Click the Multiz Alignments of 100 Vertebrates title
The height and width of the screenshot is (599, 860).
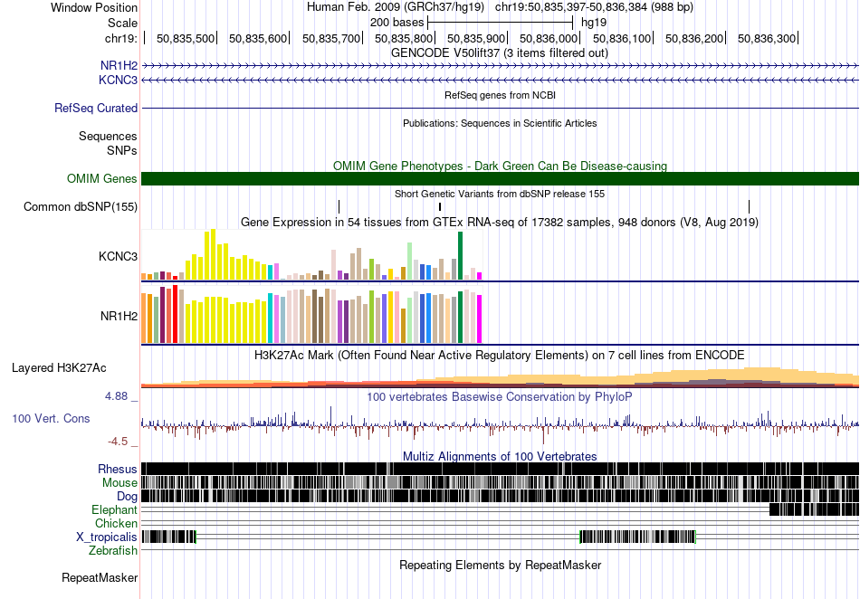click(500, 457)
